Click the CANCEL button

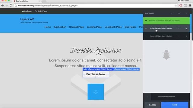coord(152,105)
